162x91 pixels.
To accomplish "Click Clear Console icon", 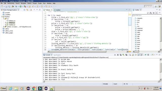I will (130, 55).
